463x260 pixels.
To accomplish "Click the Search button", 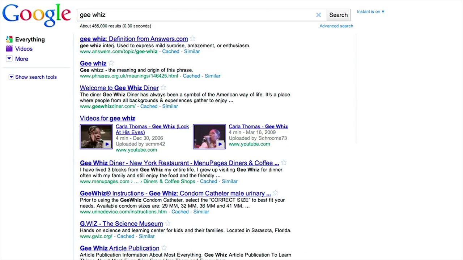I will (339, 15).
